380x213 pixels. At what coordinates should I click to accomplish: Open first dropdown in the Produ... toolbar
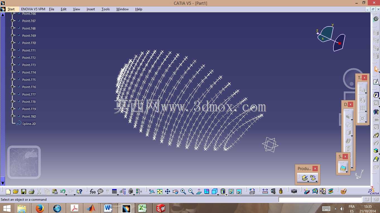(x=308, y=181)
